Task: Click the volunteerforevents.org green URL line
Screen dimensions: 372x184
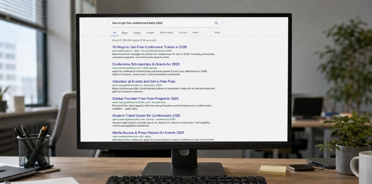Action: click(137, 85)
